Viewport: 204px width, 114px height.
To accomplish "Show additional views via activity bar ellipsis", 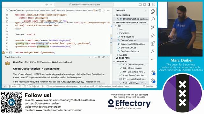I will (153, 59).
